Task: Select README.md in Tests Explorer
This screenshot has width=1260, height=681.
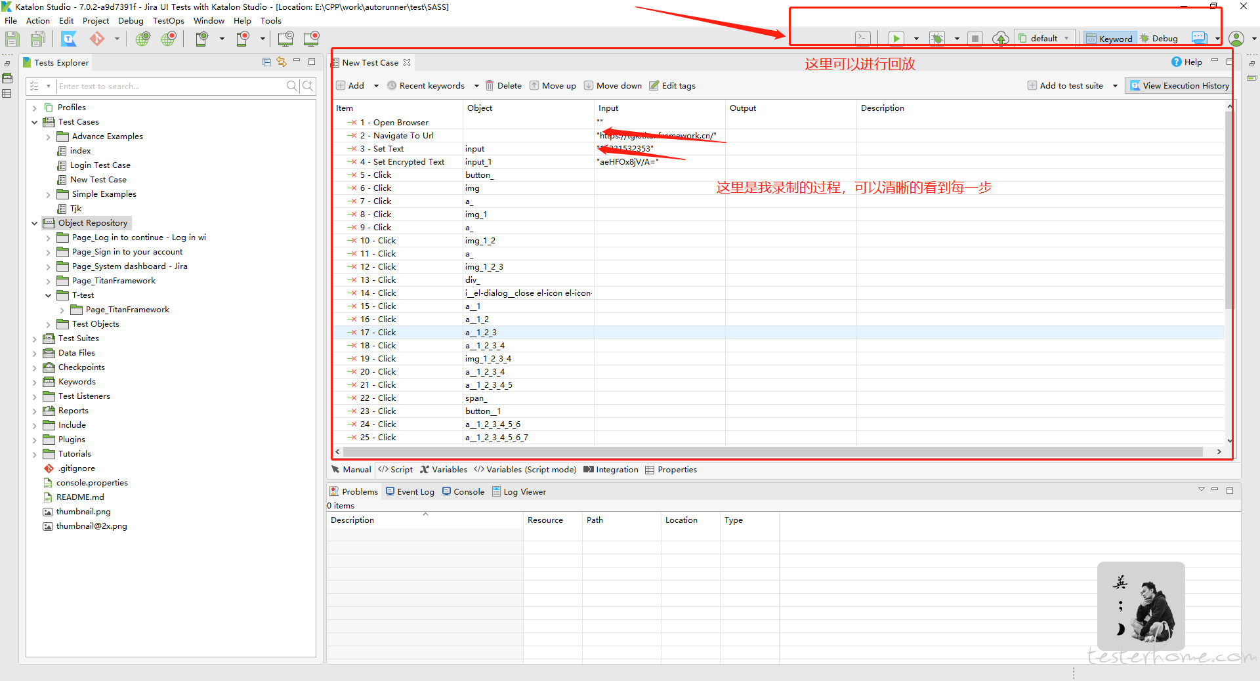Action: (80, 497)
